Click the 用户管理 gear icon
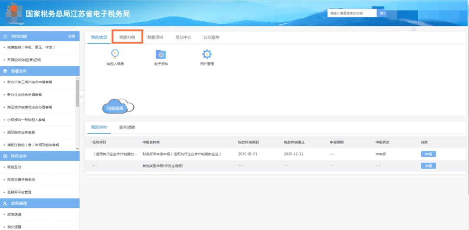Image resolution: width=469 pixels, height=230 pixels. coord(207,54)
